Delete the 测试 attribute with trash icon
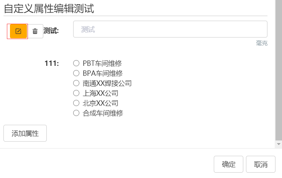Screen dimensions: 282x178 (x=35, y=31)
